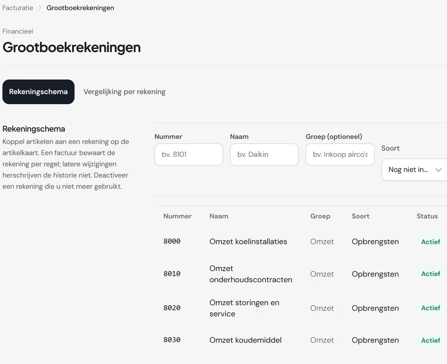Click Omzet group cell in row 8000
This screenshot has height=364, width=447.
click(x=322, y=242)
